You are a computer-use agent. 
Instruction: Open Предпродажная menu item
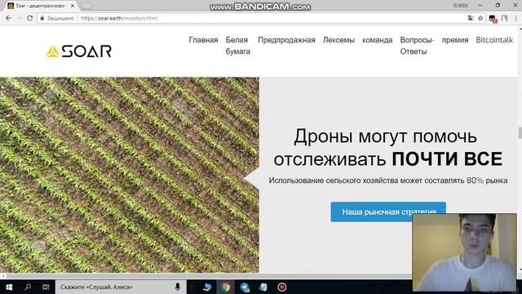click(286, 40)
